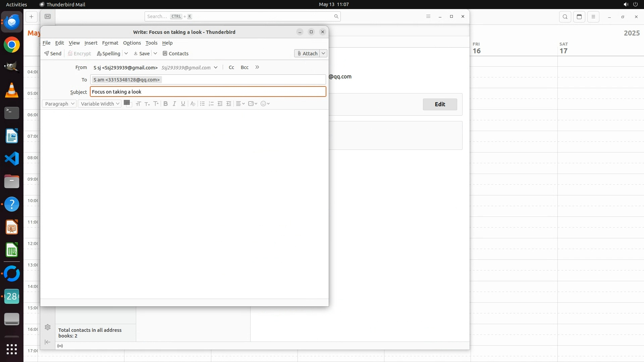Screen dimensions: 644x362
Task: Expand the Attach button dropdown arrow
Action: point(323,54)
